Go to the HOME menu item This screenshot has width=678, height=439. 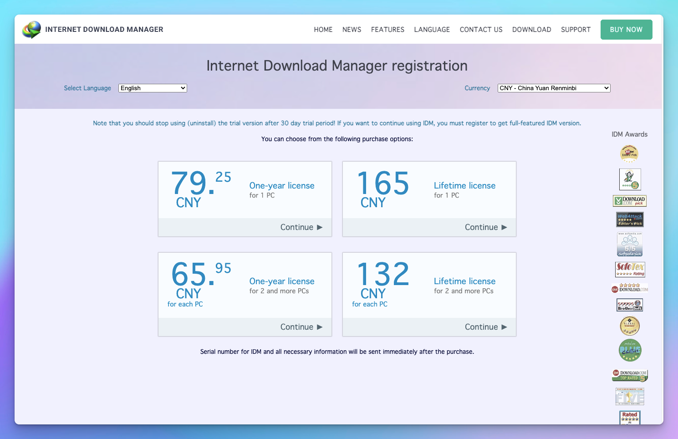[323, 30]
